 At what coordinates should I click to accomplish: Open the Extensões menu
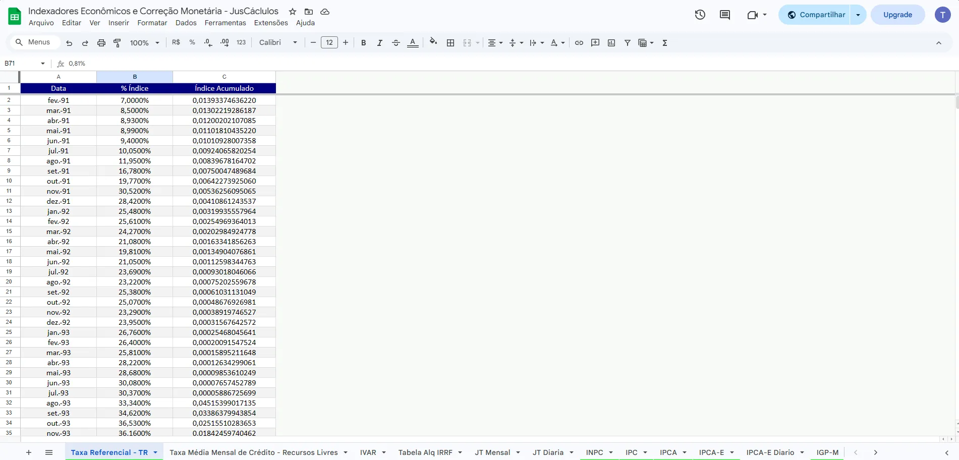click(x=271, y=23)
